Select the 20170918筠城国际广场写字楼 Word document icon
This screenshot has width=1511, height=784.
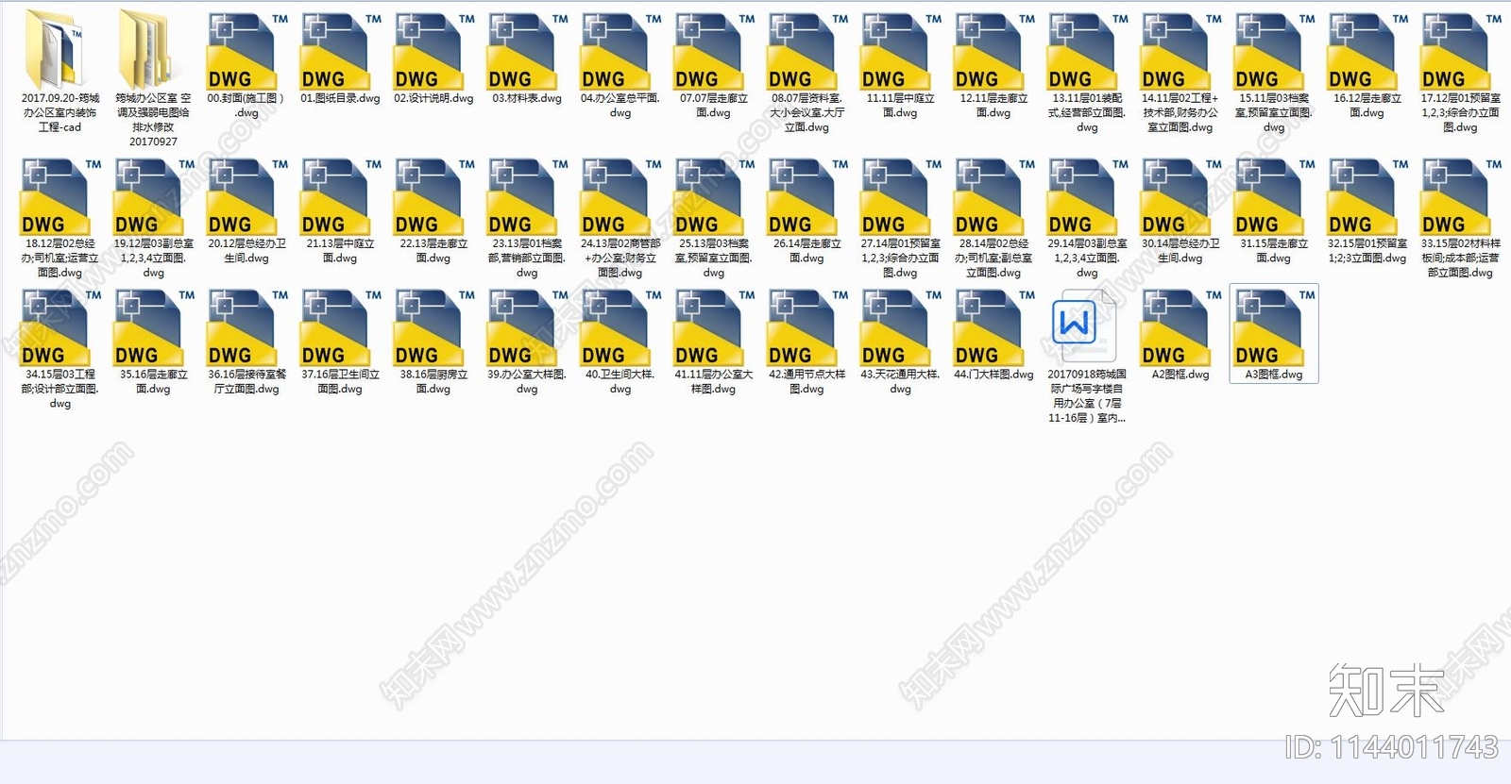1083,326
